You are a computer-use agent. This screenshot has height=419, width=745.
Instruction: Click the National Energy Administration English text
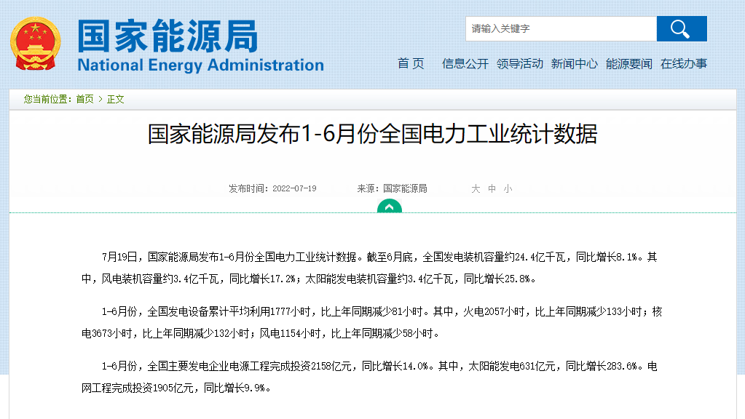pos(200,65)
